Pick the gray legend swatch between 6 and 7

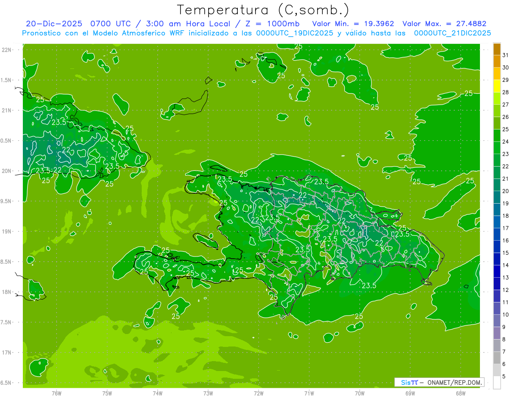pyautogui.click(x=497, y=358)
